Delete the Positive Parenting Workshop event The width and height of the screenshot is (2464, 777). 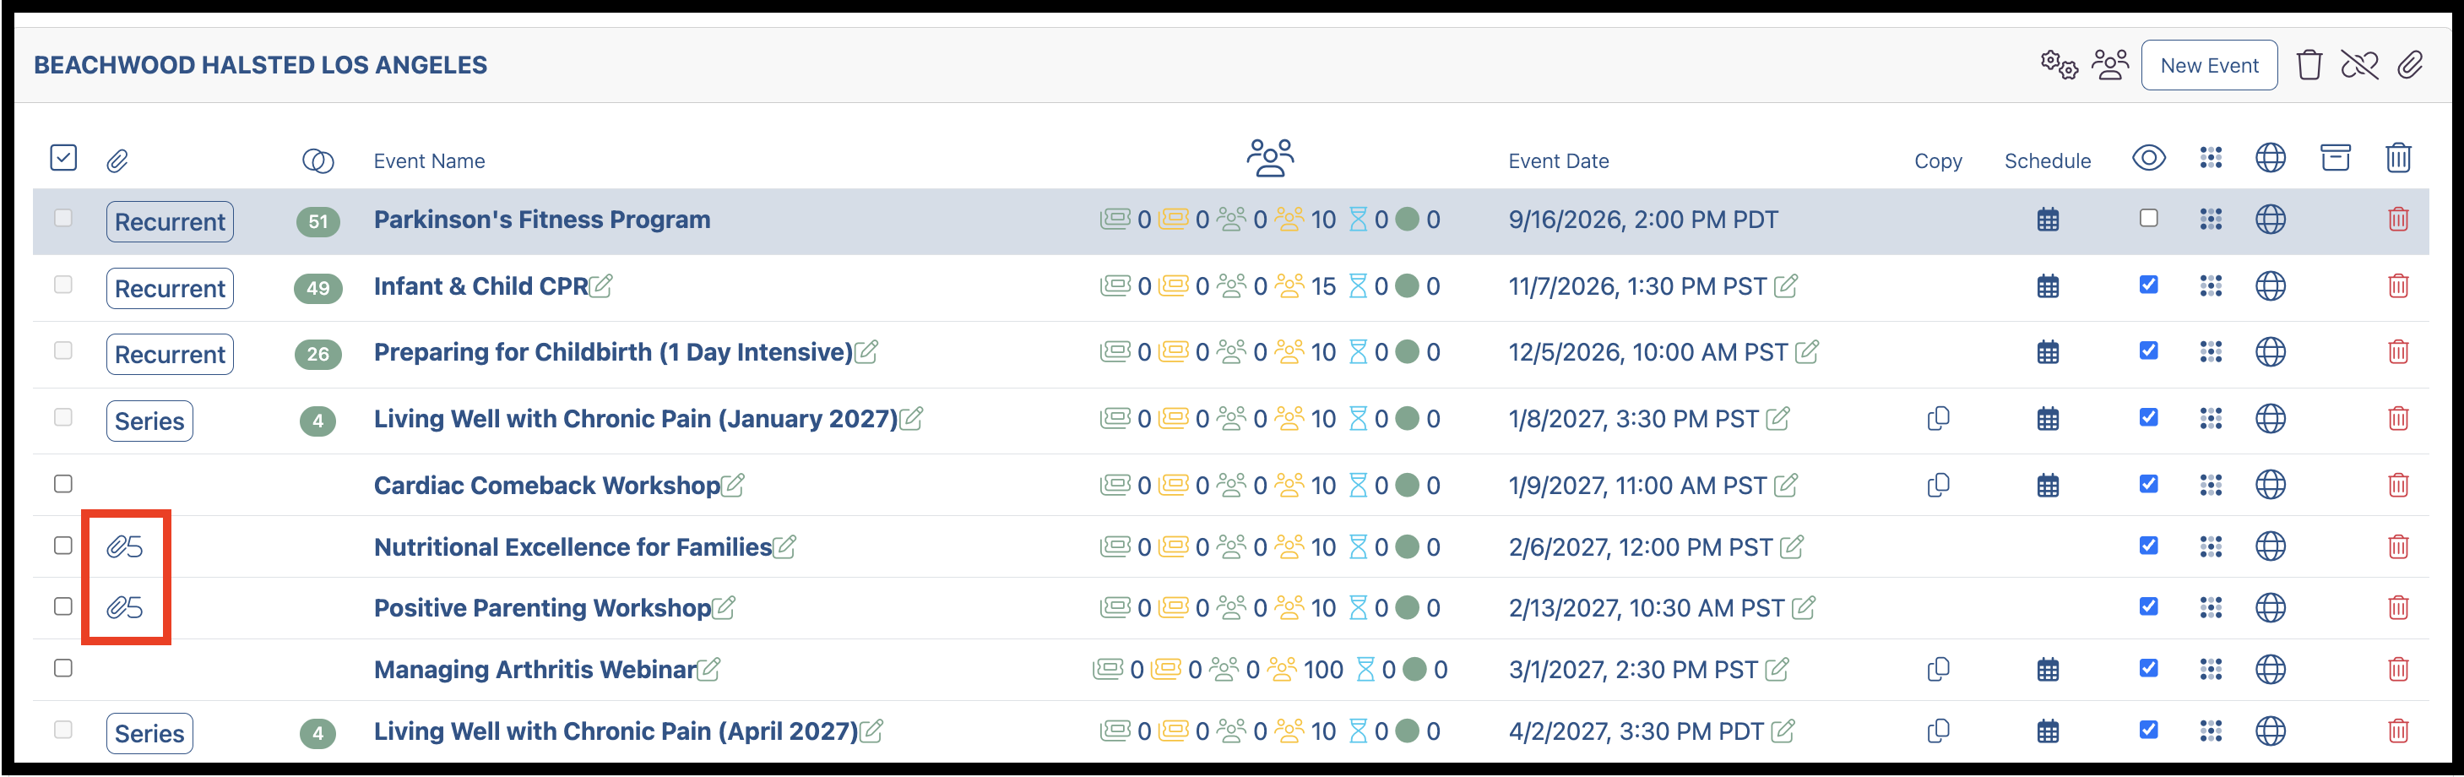pyautogui.click(x=2398, y=607)
